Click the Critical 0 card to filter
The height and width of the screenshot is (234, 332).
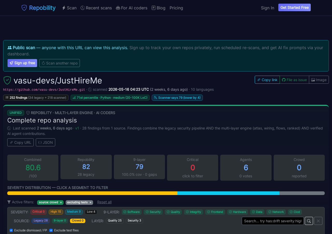click(192, 168)
